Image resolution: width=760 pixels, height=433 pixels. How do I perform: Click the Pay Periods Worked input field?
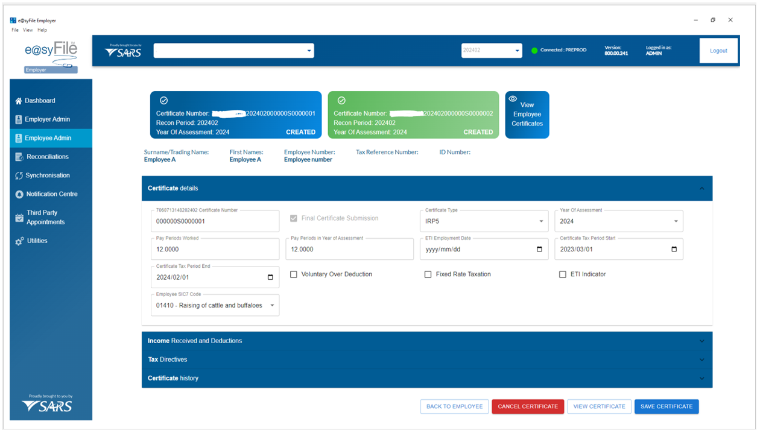click(214, 249)
